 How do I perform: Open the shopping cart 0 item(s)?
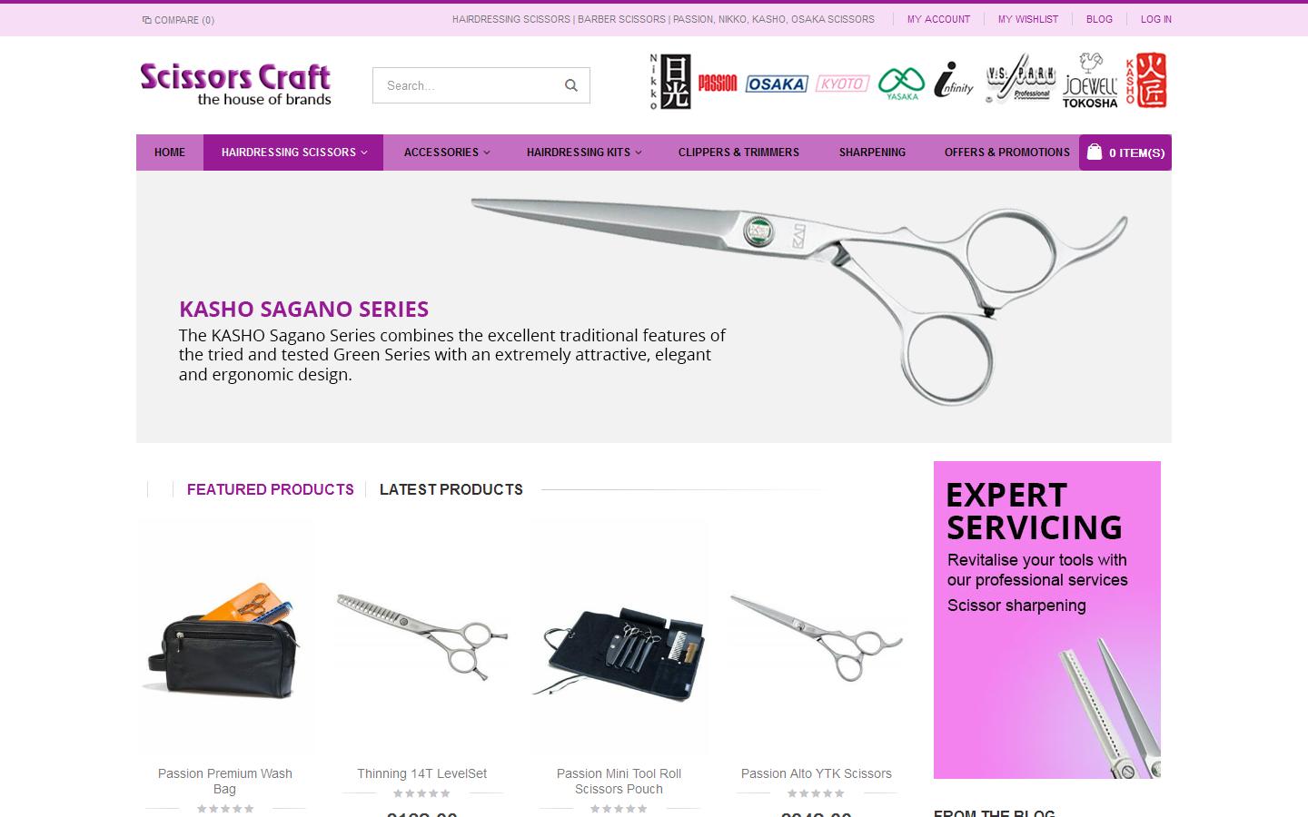coord(1125,153)
